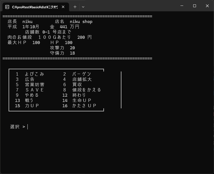The image size is (214, 174).
Task: Close the terminal window
Action: pyautogui.click(x=207, y=6)
